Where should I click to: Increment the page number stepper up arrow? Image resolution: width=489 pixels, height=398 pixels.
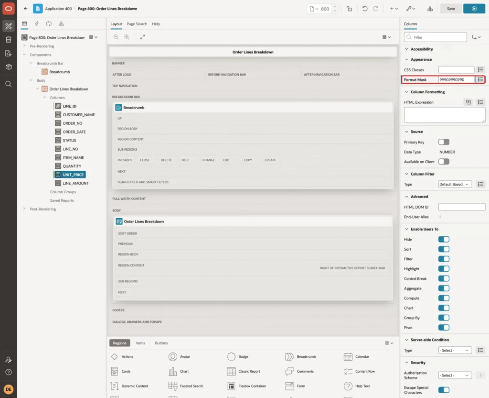coord(335,7)
